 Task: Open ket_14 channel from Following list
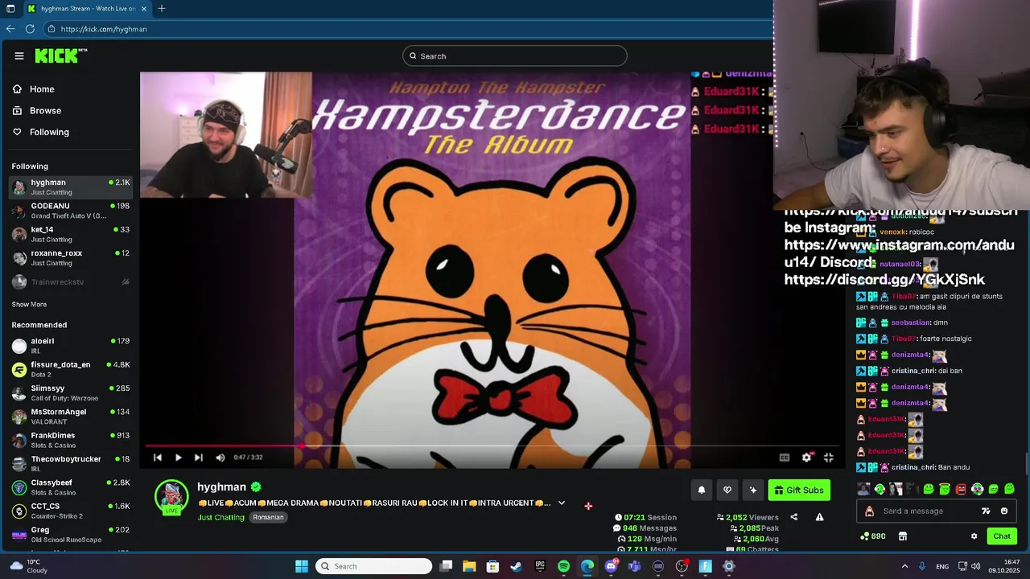pos(71,234)
